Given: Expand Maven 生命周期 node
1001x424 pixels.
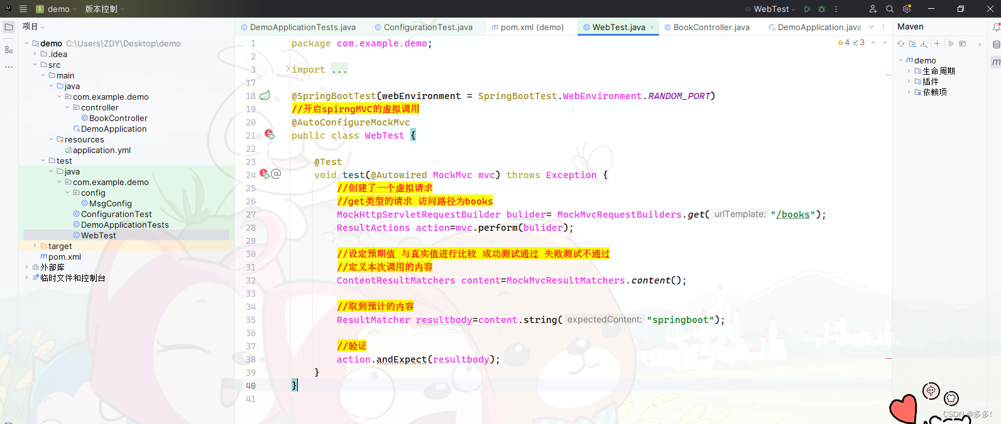Looking at the screenshot, I should click(x=909, y=71).
